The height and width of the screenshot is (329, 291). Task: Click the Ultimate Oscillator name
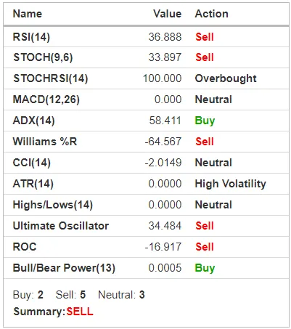click(61, 226)
